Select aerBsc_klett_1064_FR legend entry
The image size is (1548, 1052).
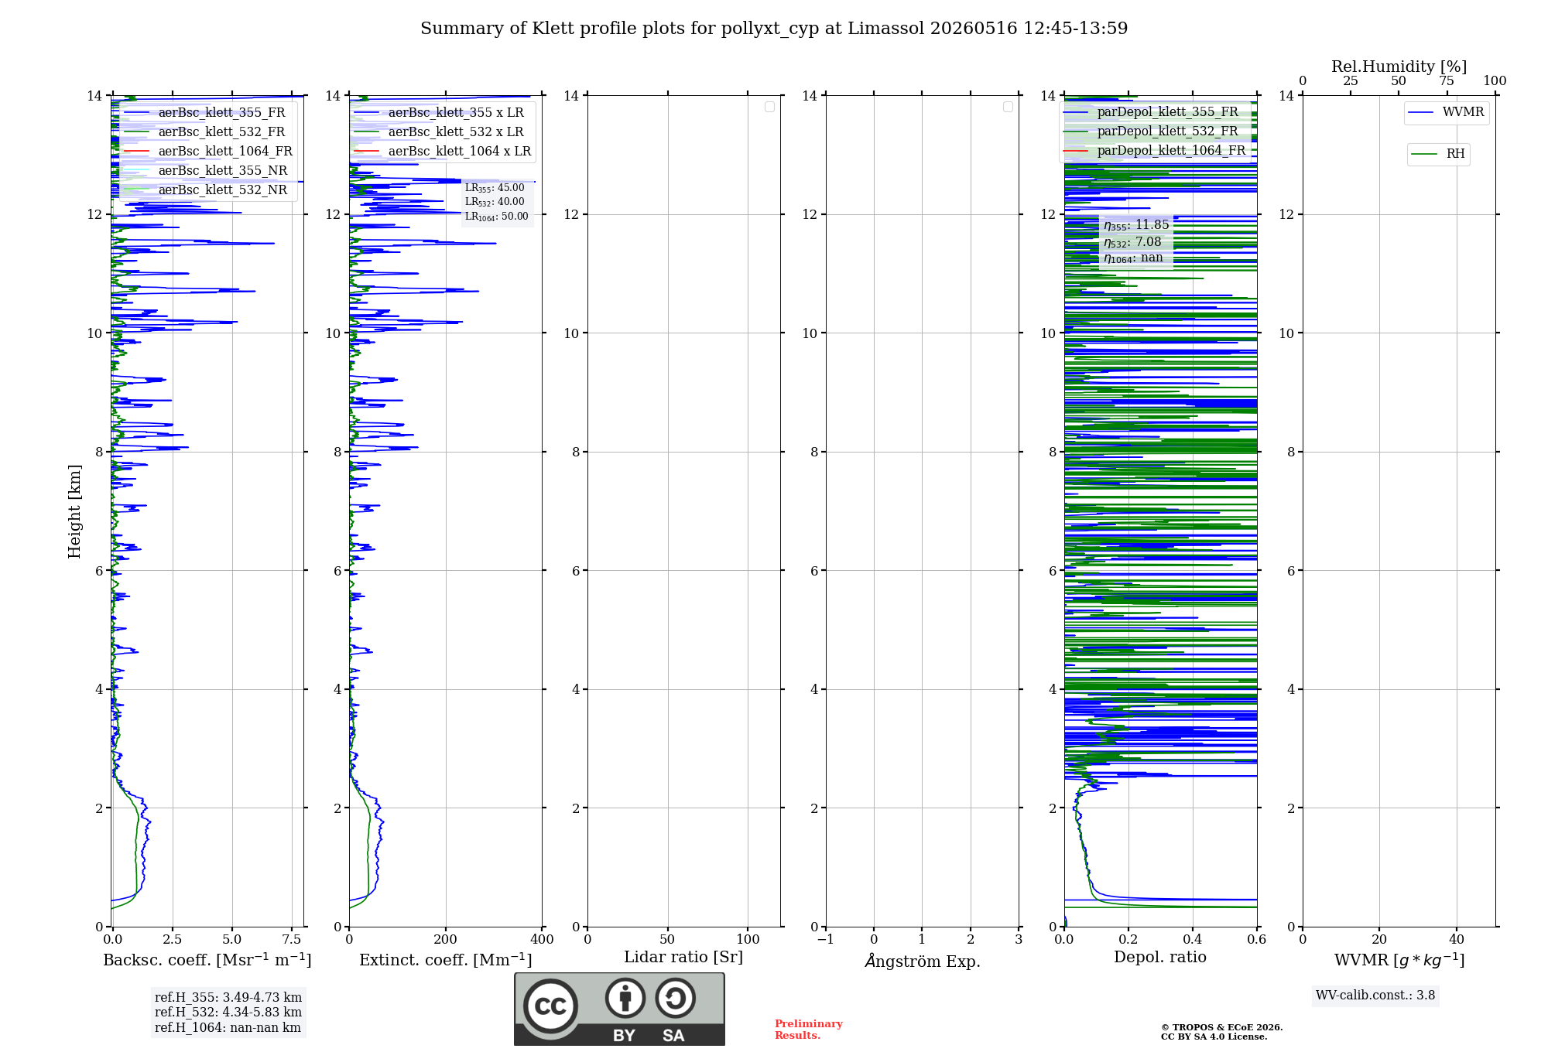coord(208,152)
